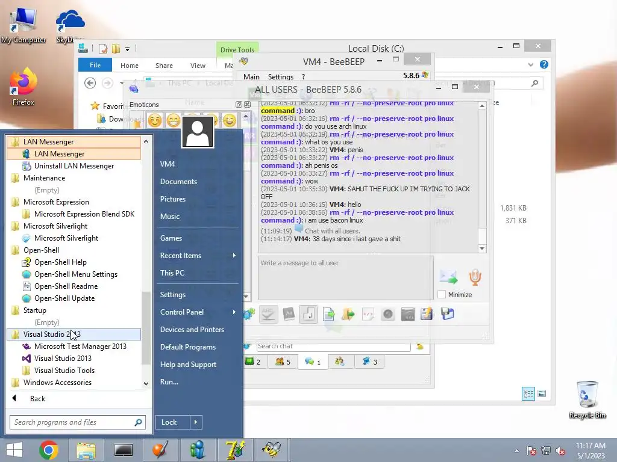Expand Control Panel submenu
617x462 pixels.
click(198, 312)
